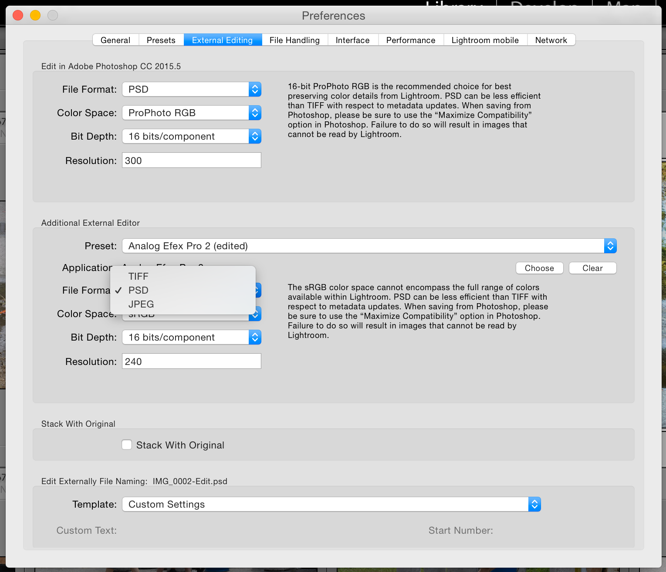Choose TIFF from the file format menu
The image size is (666, 572).
click(x=139, y=276)
